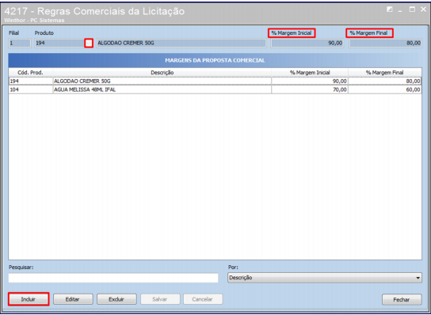Click the Produto code field with 194
This screenshot has width=431, height=315.
pos(59,43)
